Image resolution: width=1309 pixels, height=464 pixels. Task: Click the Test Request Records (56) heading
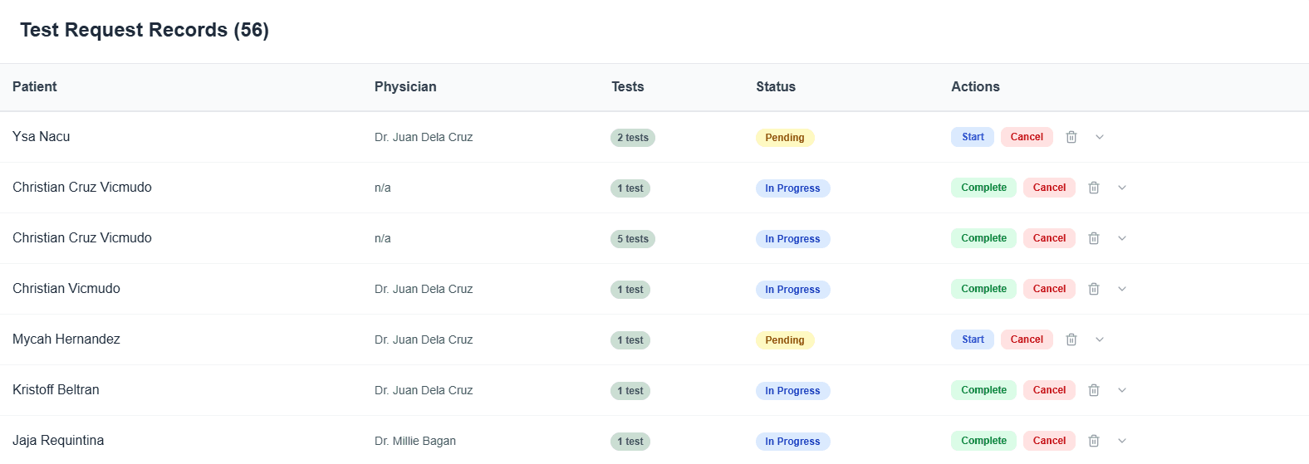(x=145, y=30)
